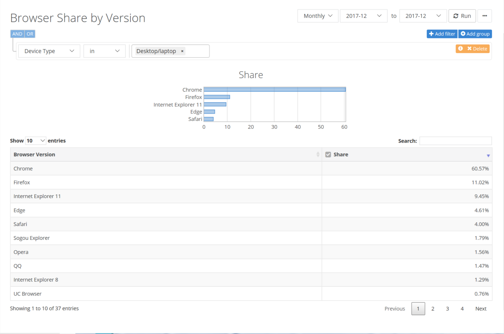The image size is (504, 334).
Task: Click Add group button
Action: tap(475, 34)
